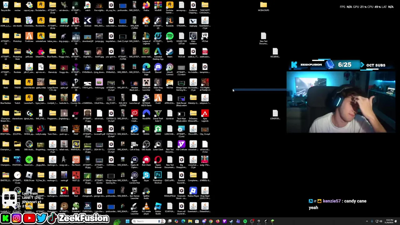Screen dimensions: 400x225
Task: Open NETGEAR A6210 Genie shortcut
Action: pos(146,100)
